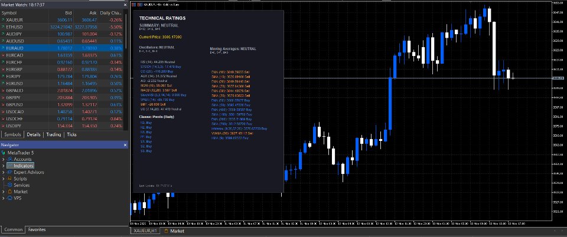Click the Classic Pivots (Daily) heading
This screenshot has height=237, width=567.
155,117
